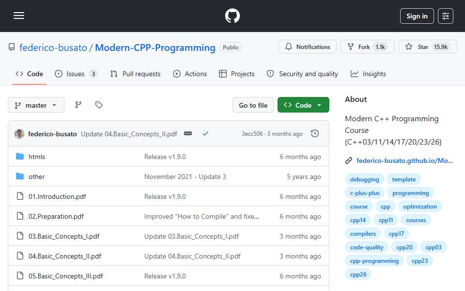
Task: Open Modern-CPP-Programming repository link
Action: click(x=155, y=48)
